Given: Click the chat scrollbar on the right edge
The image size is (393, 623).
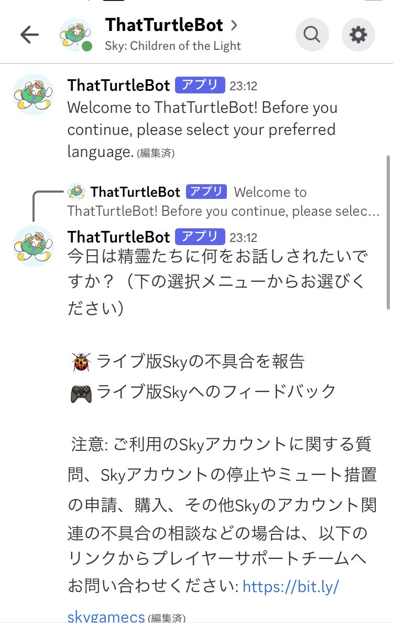Looking at the screenshot, I should 388,231.
